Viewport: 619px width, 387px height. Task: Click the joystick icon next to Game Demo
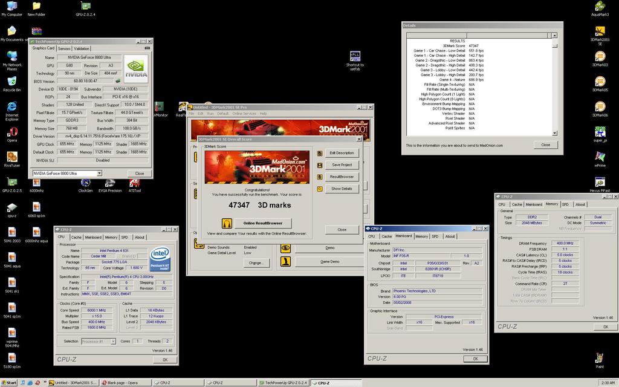(285, 261)
